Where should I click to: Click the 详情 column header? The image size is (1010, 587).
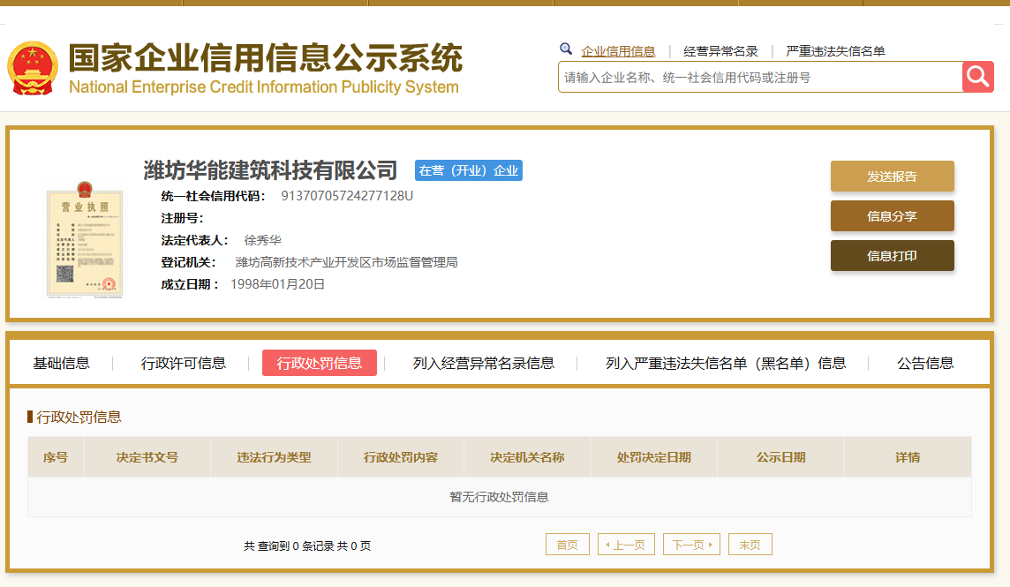908,457
